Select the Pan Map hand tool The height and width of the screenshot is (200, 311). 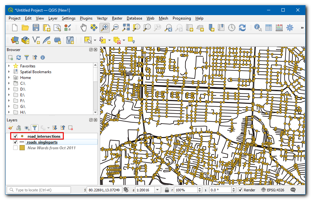tap(83, 28)
